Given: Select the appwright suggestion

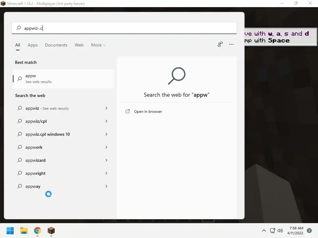Looking at the screenshot, I should [63, 173].
